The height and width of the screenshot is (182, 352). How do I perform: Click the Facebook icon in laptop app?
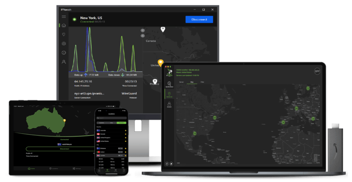click(x=167, y=164)
